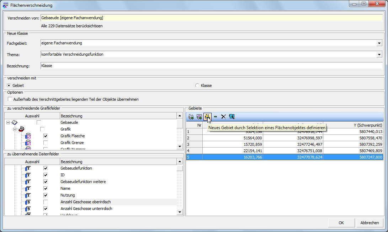
Task: Click the ID text-field icon
Action: [28, 175]
